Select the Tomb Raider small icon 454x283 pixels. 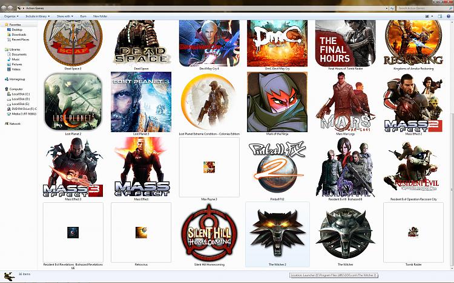click(x=413, y=232)
